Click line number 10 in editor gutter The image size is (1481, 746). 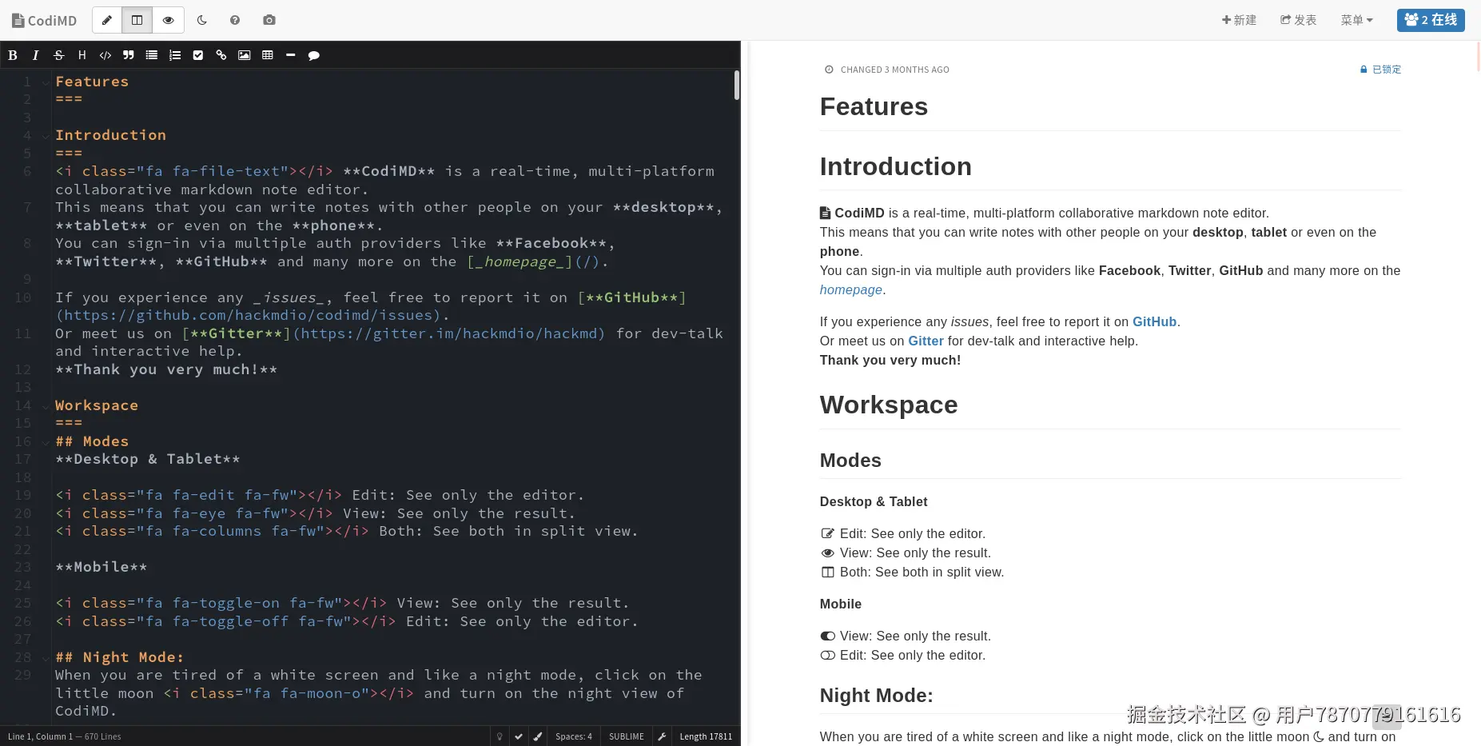pyautogui.click(x=23, y=297)
